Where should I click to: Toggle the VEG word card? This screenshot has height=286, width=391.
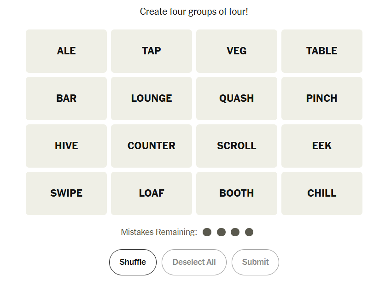pos(237,51)
